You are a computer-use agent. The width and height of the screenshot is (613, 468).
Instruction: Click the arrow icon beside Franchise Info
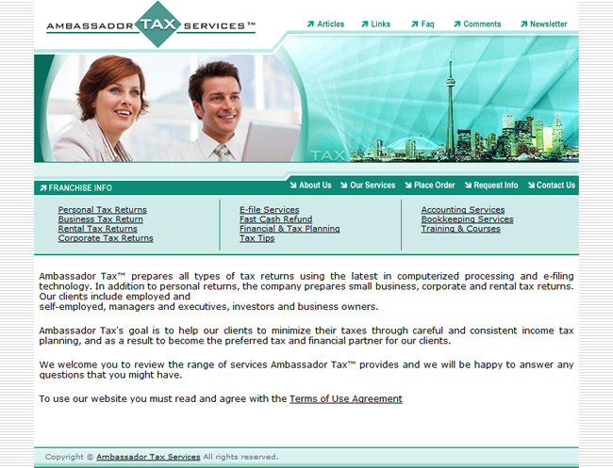[x=42, y=187]
